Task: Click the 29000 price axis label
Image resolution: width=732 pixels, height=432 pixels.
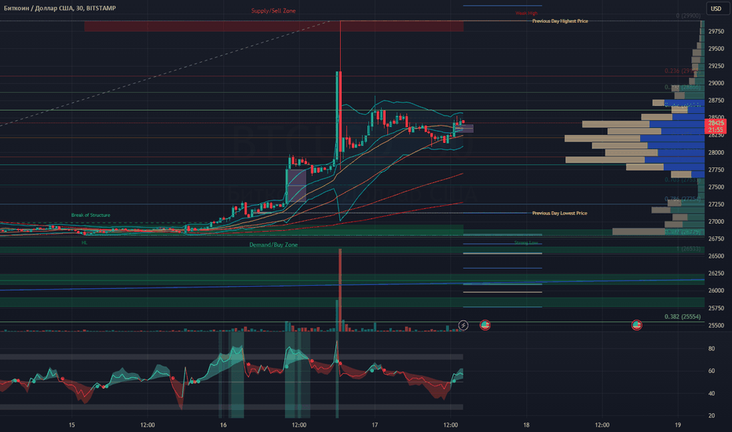Action: (x=716, y=83)
